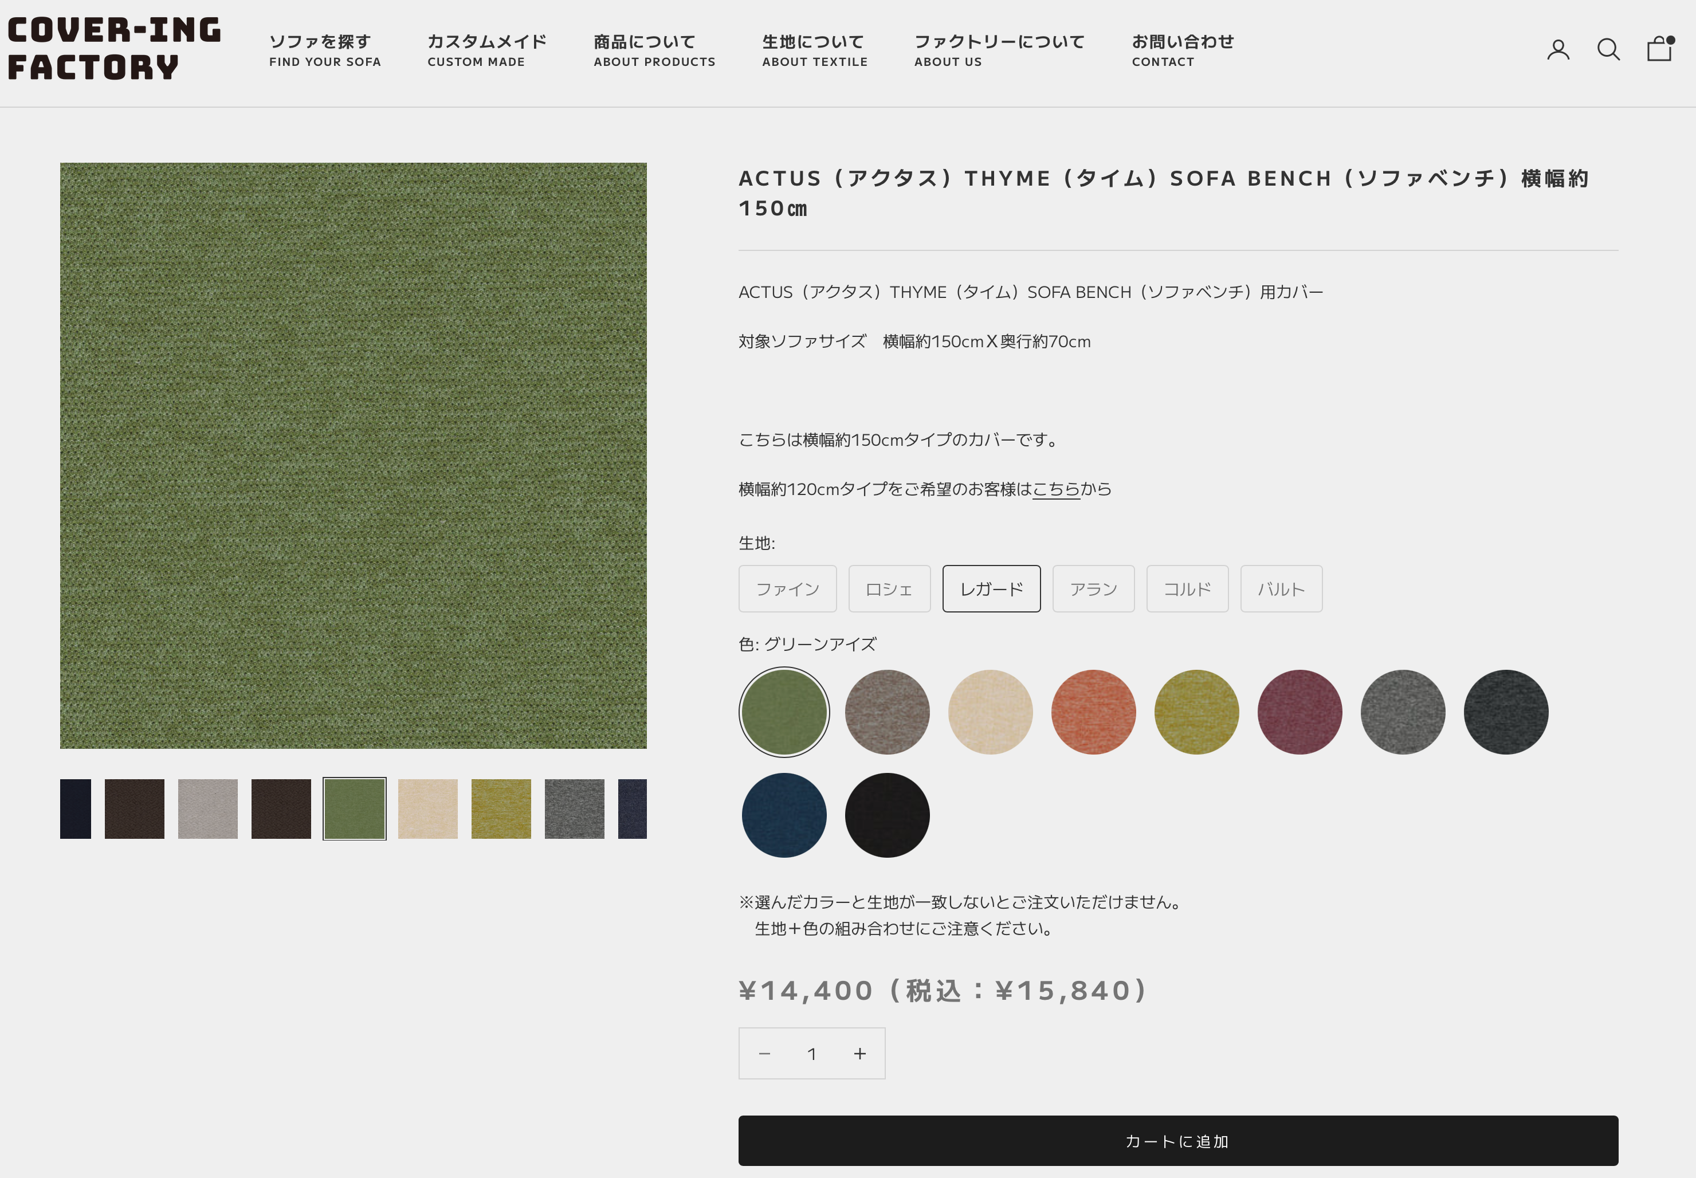The image size is (1696, 1178).
Task: Open ソファを探す Find Your Sofa menu
Action: [x=325, y=50]
